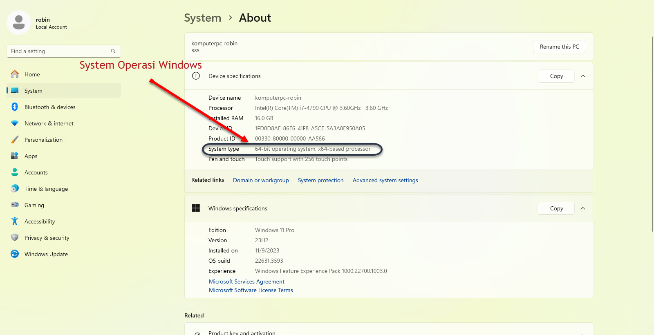Click the Privacy shield icon
This screenshot has height=335, width=654.
(15, 237)
